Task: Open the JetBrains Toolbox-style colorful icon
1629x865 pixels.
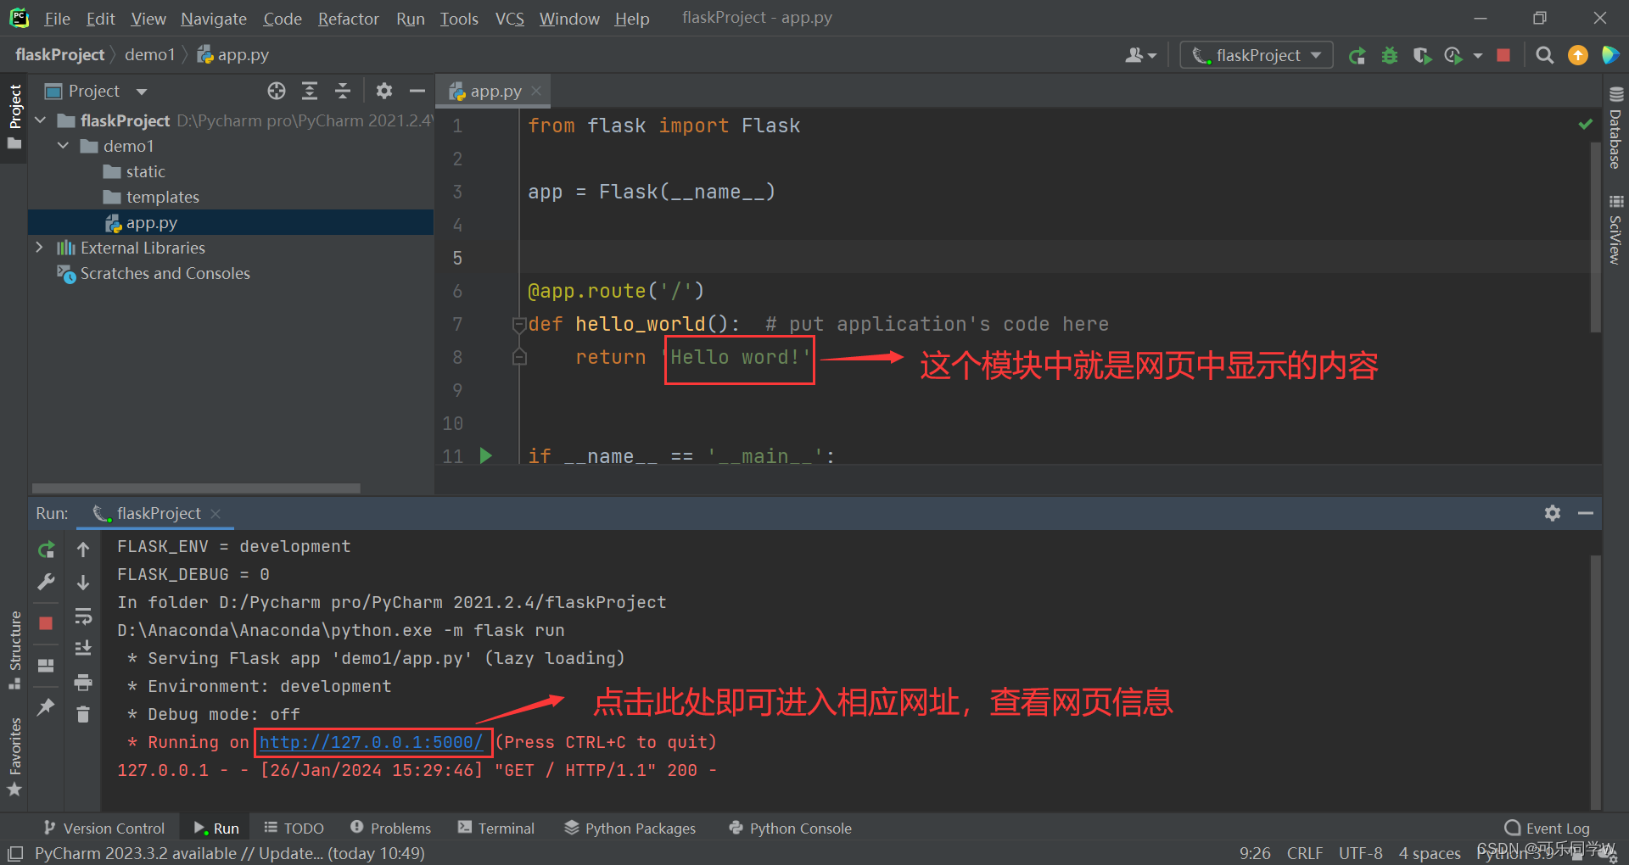Action: tap(1609, 55)
